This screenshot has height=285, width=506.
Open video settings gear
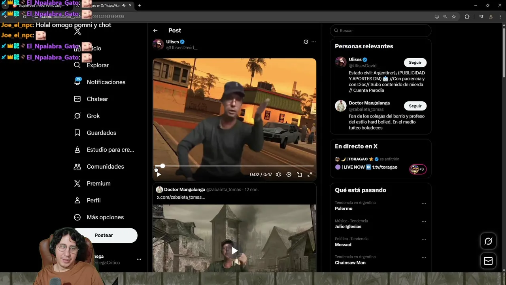tap(289, 175)
